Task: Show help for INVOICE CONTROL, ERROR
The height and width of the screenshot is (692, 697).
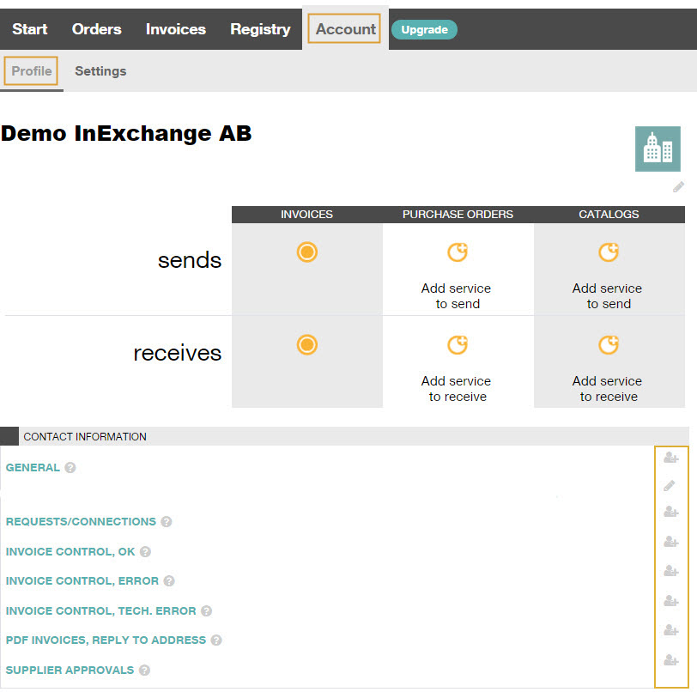Action: coord(169,581)
